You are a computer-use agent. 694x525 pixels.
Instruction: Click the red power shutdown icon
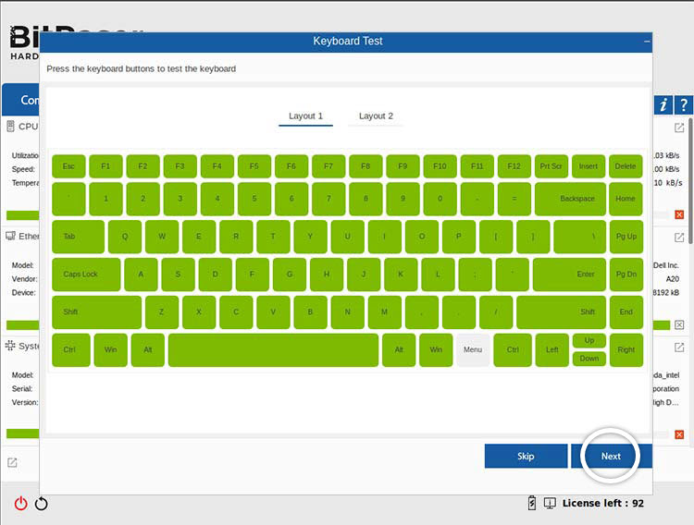pyautogui.click(x=20, y=504)
